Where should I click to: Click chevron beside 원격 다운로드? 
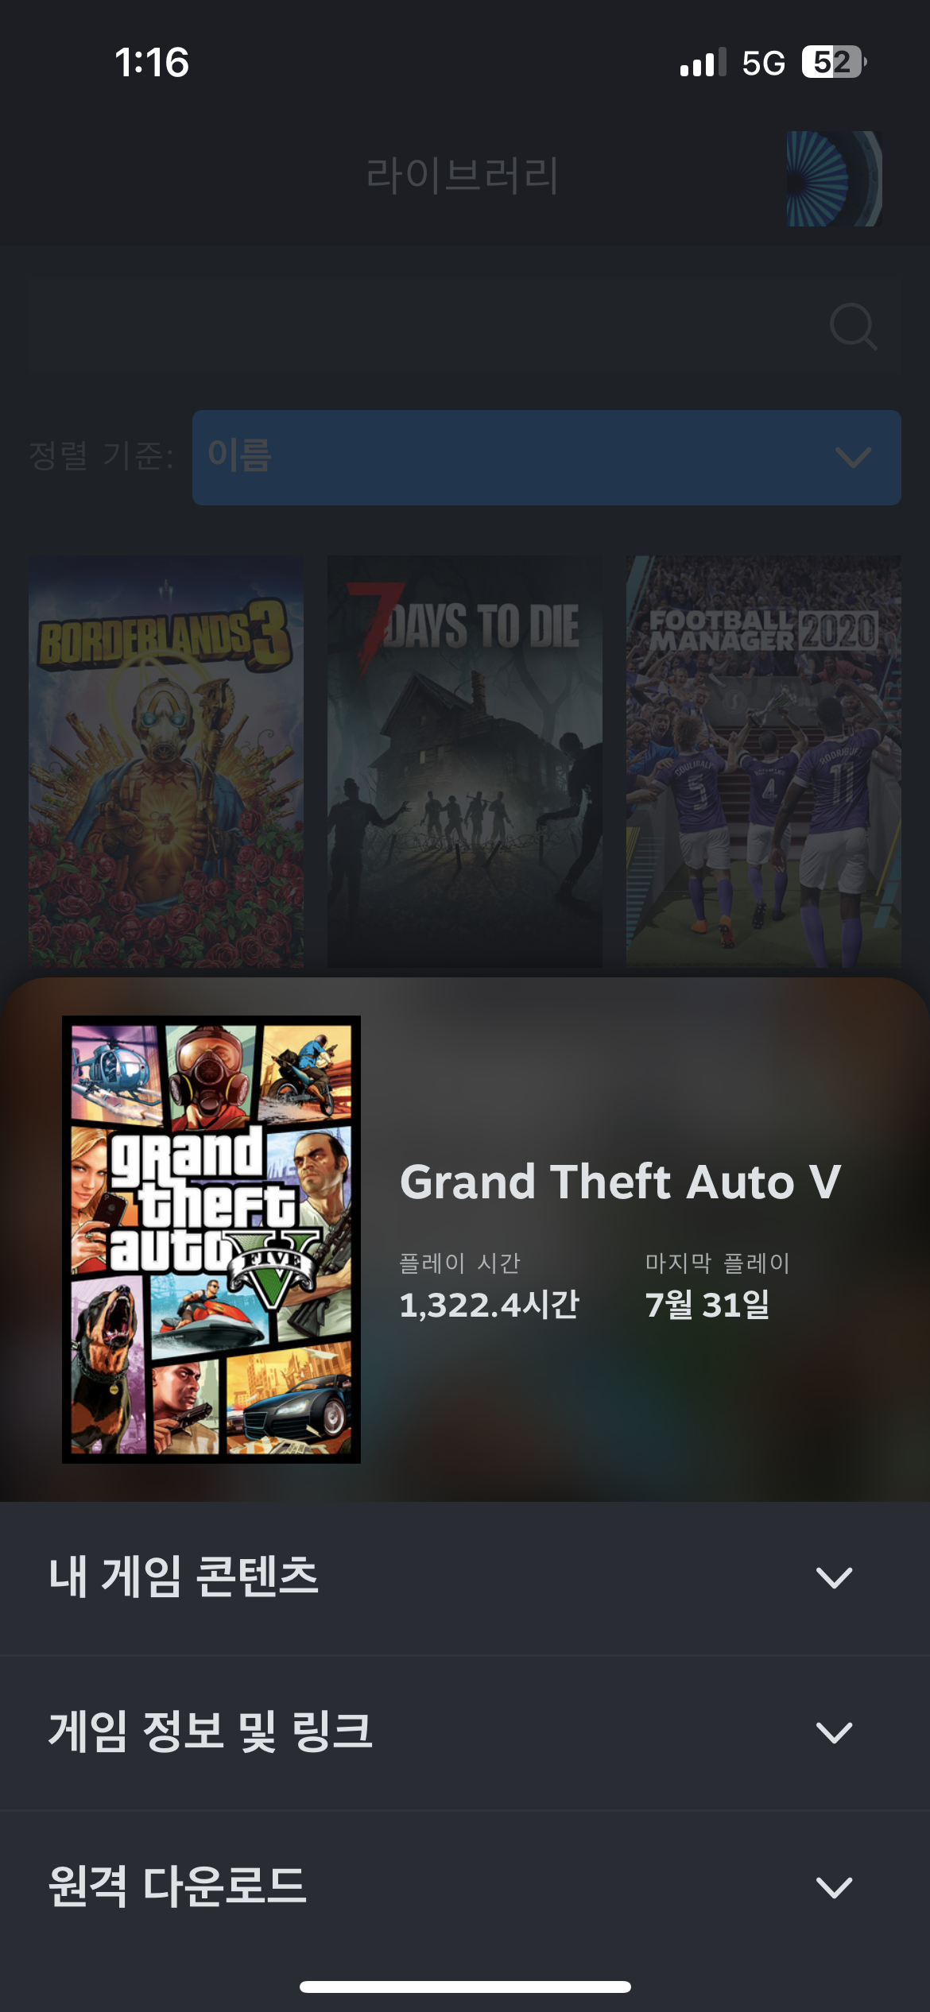click(x=835, y=1887)
